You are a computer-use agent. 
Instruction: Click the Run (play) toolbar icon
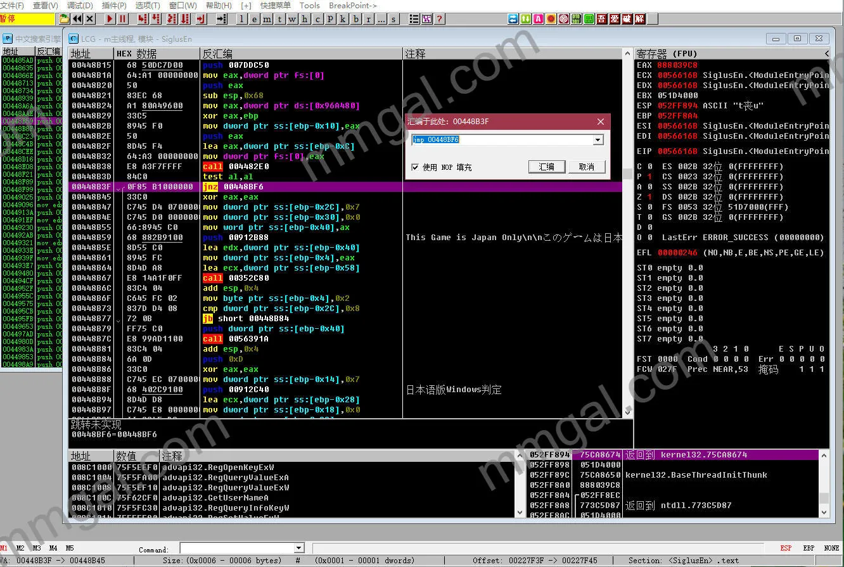110,19
